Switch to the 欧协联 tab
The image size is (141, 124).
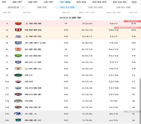click(x=120, y=2)
